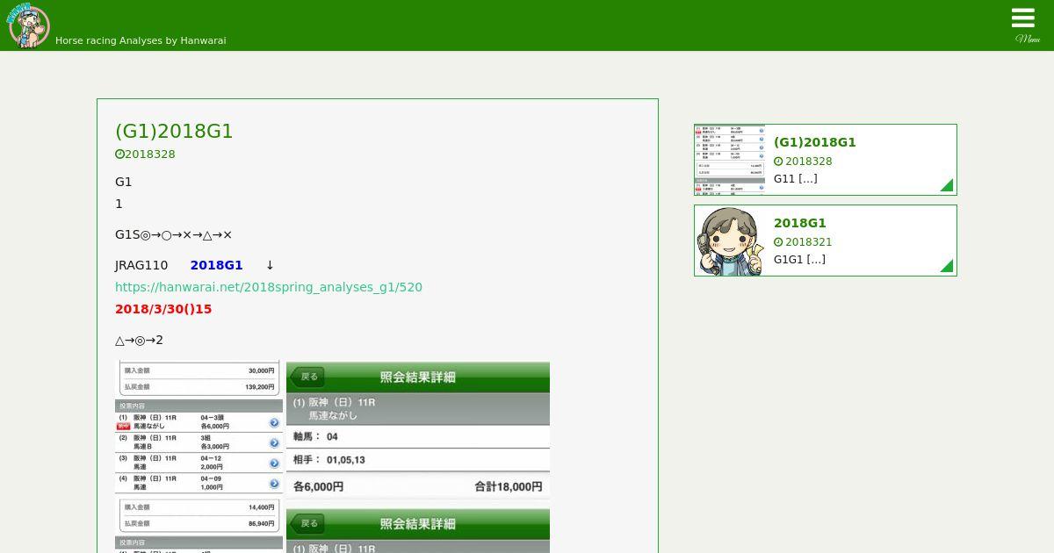1054x553 pixels.
Task: Open the cartoon avatar thumbnail in sidebar
Action: (x=730, y=241)
